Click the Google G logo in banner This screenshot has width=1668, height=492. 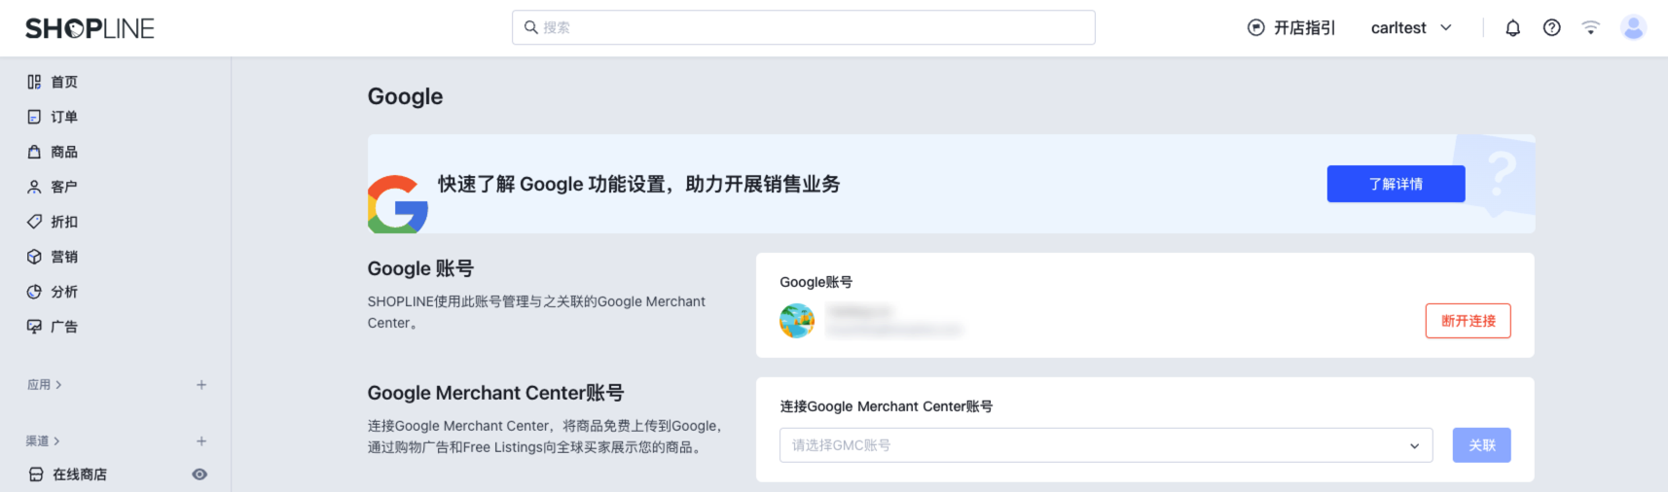pyautogui.click(x=397, y=204)
